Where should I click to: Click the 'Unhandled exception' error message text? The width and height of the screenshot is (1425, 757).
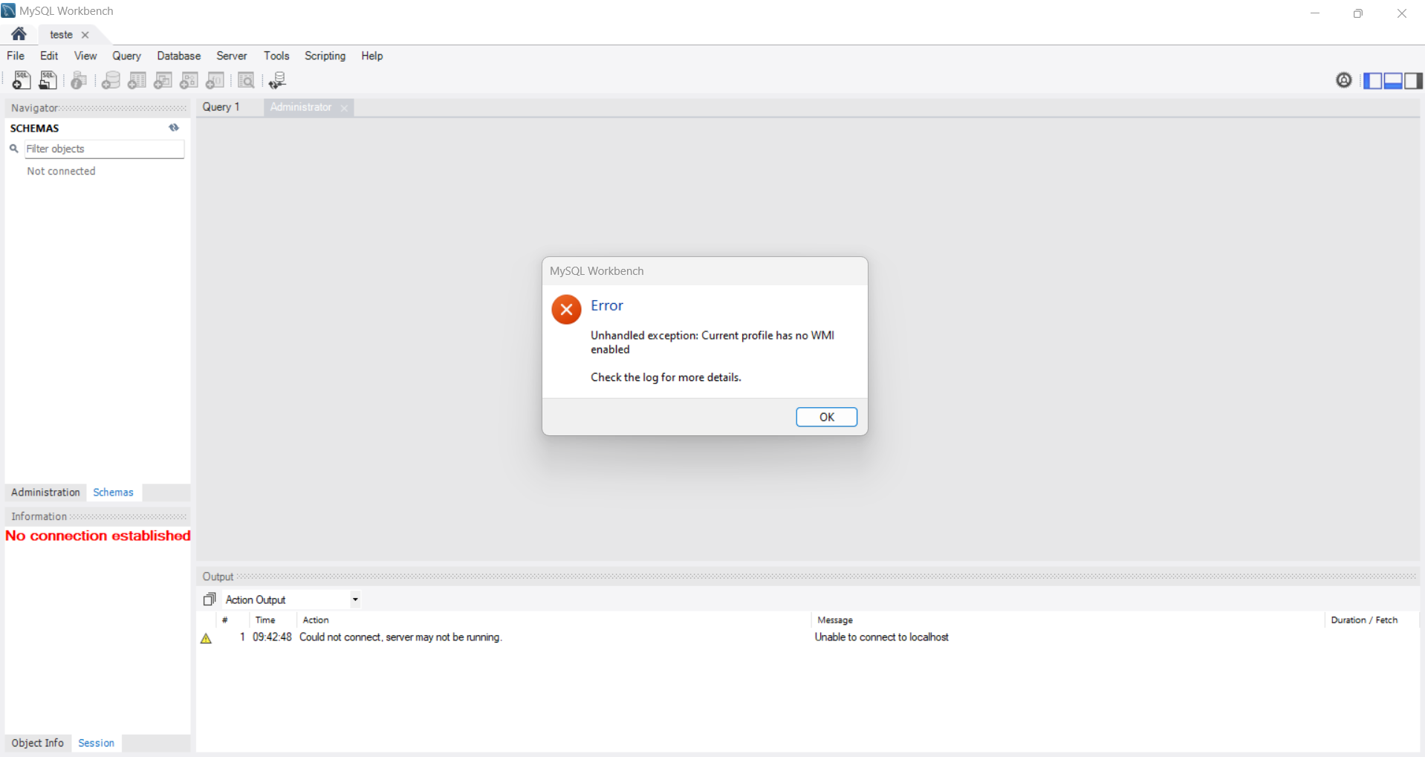[712, 342]
